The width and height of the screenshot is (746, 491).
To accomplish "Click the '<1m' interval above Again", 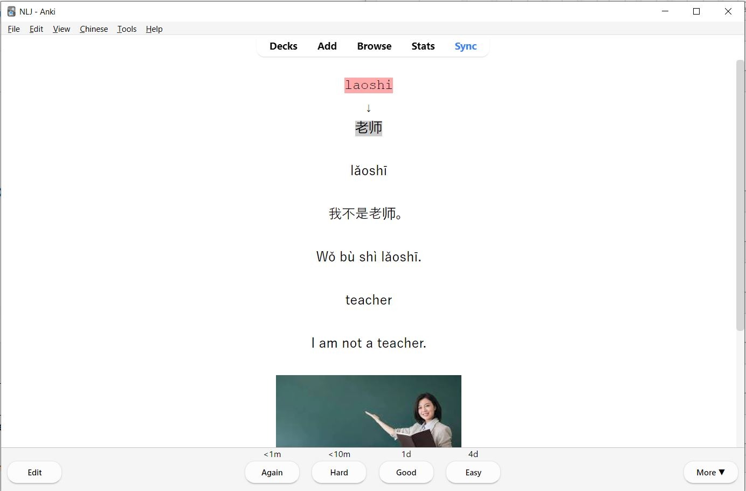I will 272,454.
